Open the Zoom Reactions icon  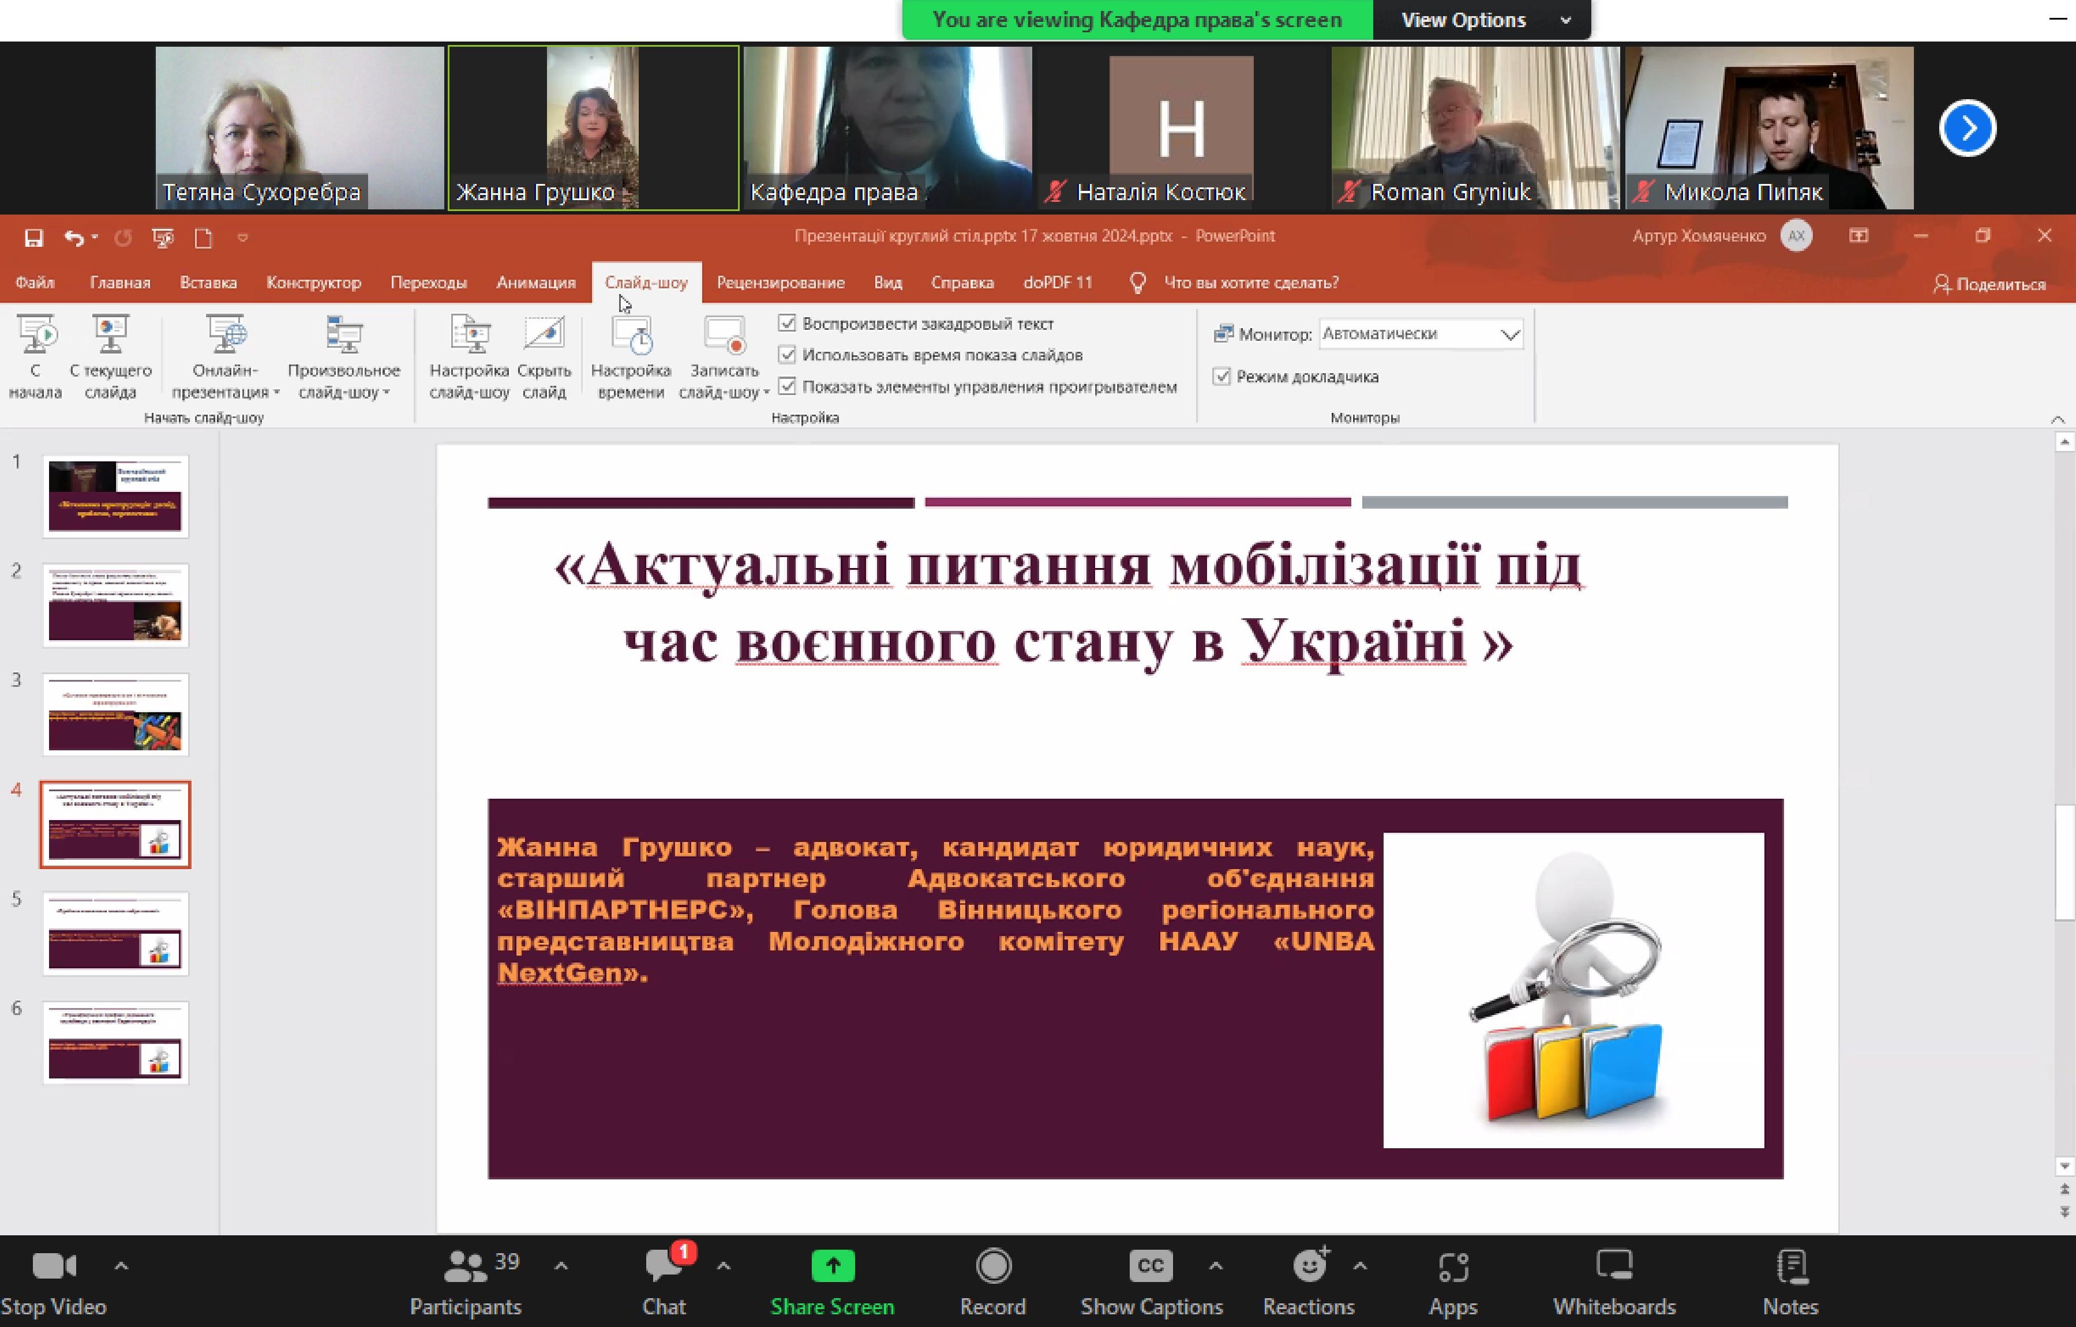click(x=1309, y=1266)
